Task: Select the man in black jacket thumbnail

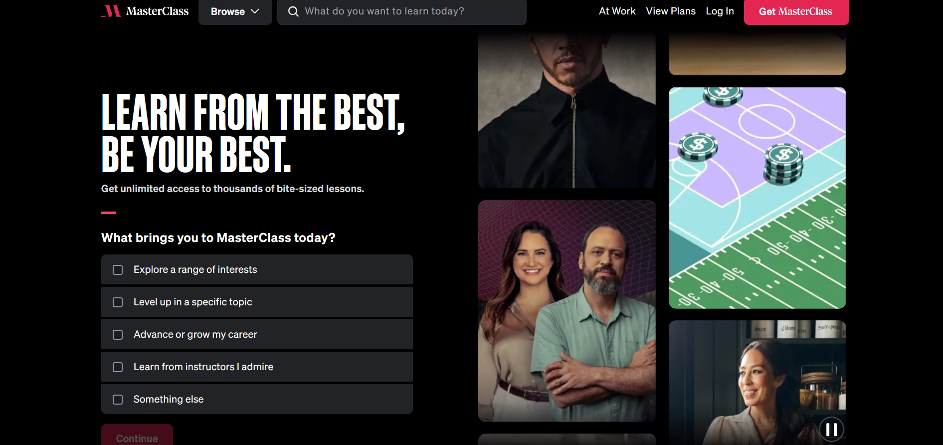Action: (x=567, y=110)
